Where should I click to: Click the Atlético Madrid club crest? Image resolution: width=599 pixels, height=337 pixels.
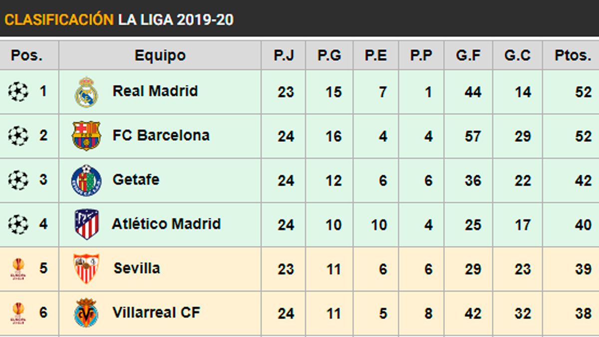[86, 224]
